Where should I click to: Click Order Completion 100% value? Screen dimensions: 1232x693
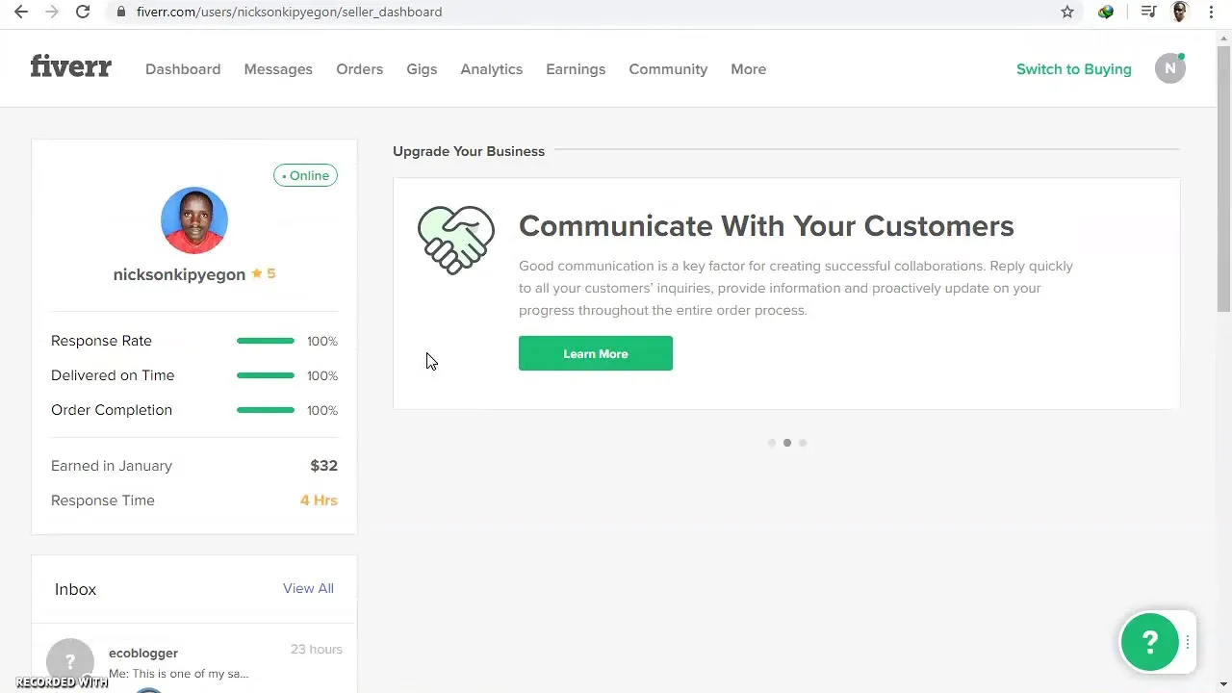pyautogui.click(x=322, y=411)
